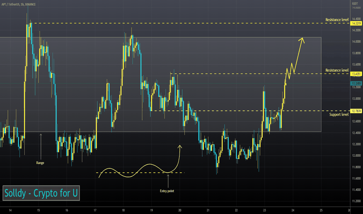Click the 11.4000 price axis label

click(356, 190)
